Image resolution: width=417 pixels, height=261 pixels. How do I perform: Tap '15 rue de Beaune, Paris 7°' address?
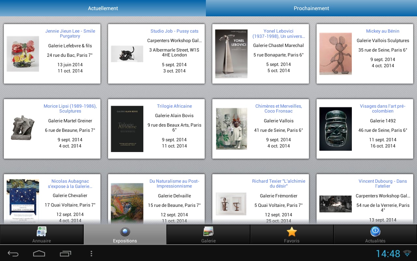(x=174, y=205)
